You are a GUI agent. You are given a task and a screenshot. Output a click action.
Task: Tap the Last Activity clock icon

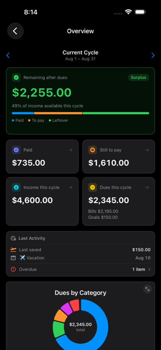[x=13, y=238]
